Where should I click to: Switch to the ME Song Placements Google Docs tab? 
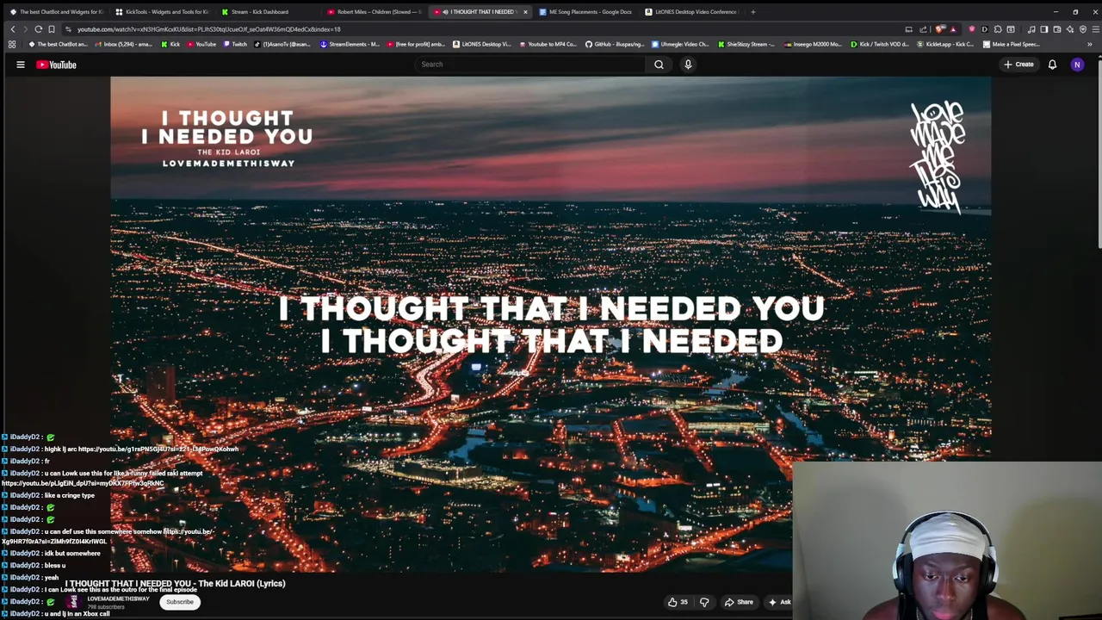pos(585,12)
